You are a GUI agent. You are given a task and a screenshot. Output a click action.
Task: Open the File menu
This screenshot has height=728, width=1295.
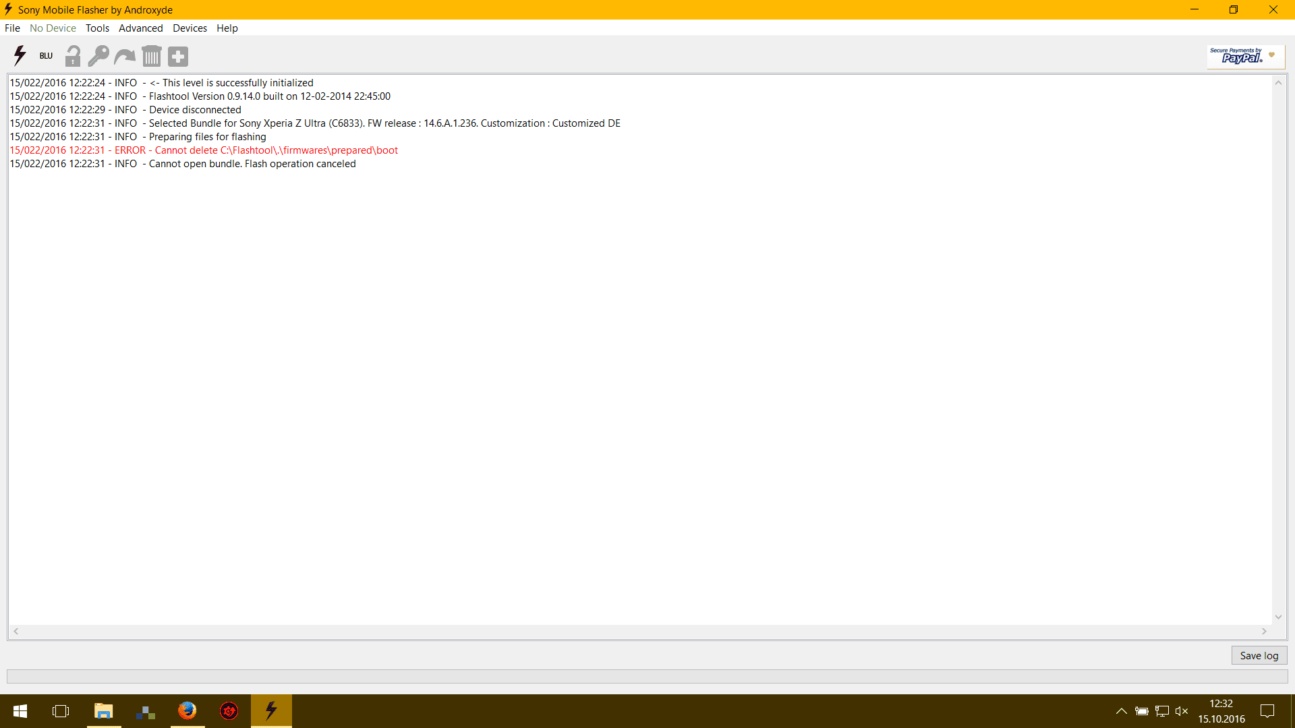tap(12, 28)
